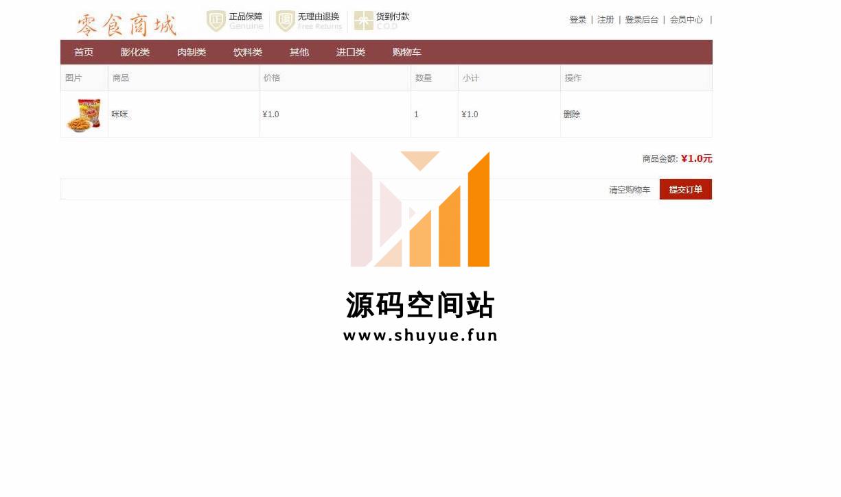Select 膨化类 category in navigation bar
The height and width of the screenshot is (497, 841).
[135, 52]
